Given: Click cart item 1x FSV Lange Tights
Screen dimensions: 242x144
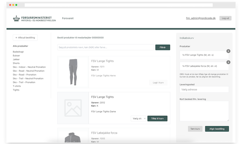Looking at the screenshot, I should click(x=204, y=55).
